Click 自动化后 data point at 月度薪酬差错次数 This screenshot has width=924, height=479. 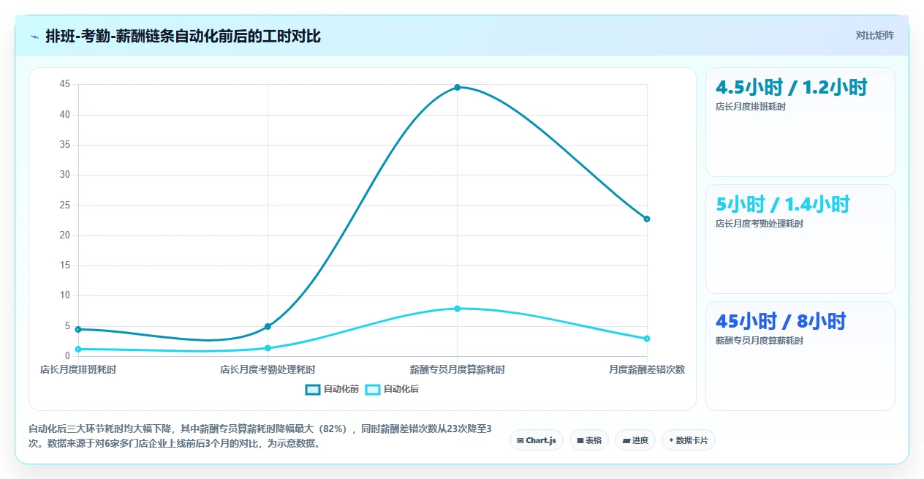[x=647, y=339]
